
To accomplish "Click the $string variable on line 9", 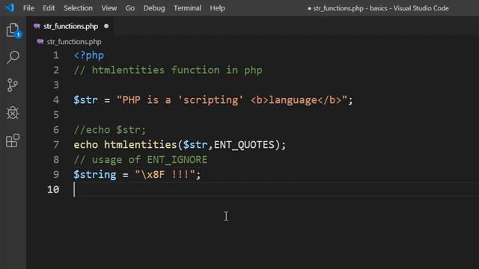I will coord(95,174).
